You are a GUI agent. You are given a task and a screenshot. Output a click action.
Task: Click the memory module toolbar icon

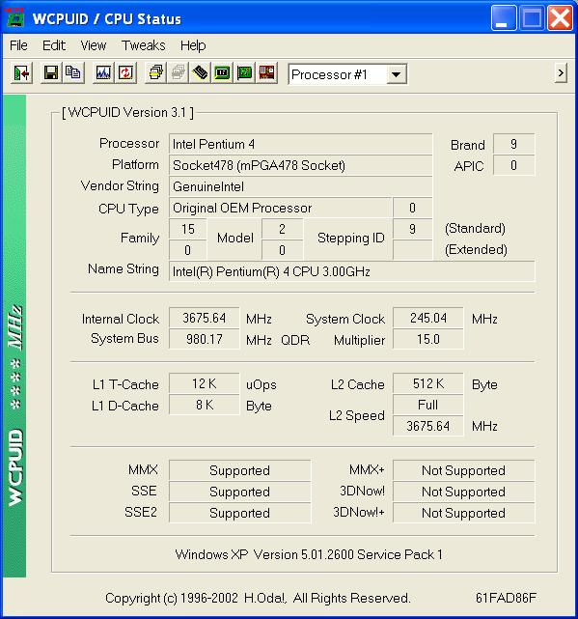(200, 73)
